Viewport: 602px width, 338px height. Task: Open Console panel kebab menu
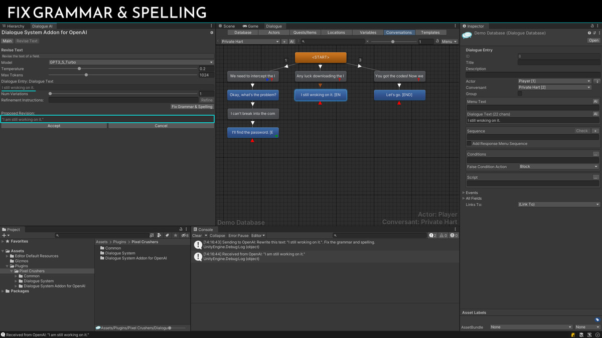coord(455,229)
